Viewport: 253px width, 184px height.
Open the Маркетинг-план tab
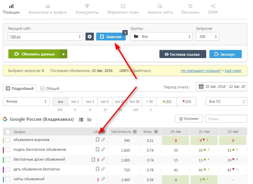(123, 9)
